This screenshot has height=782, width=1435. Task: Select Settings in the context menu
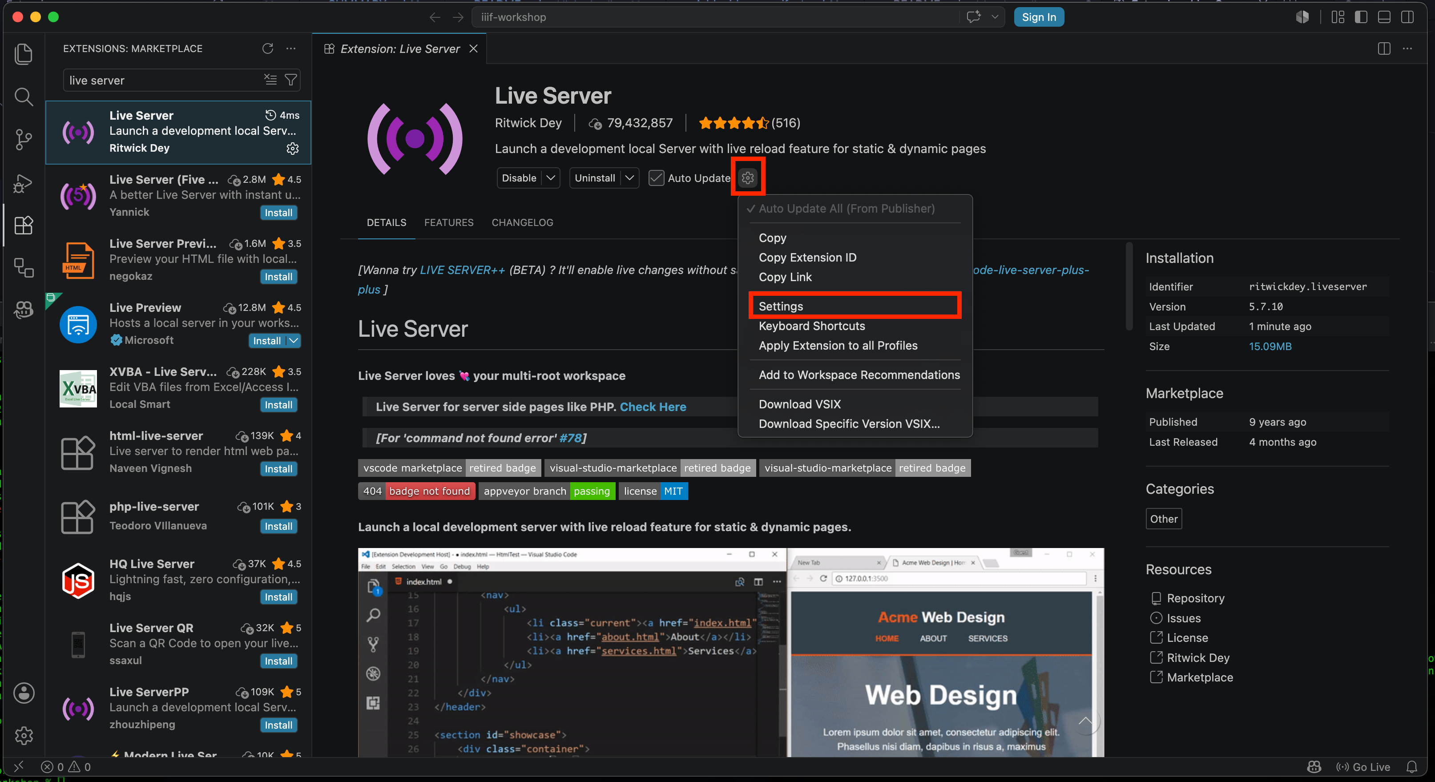(855, 306)
